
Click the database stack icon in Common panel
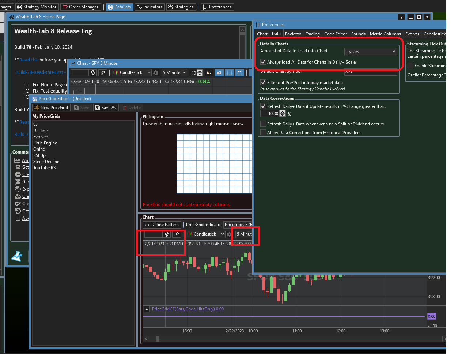click(18, 167)
